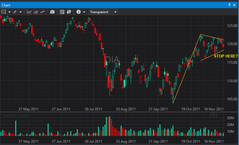Image resolution: width=239 pixels, height=145 pixels.
Task: Click the second chart axis tool icon
Action: tap(36, 12)
